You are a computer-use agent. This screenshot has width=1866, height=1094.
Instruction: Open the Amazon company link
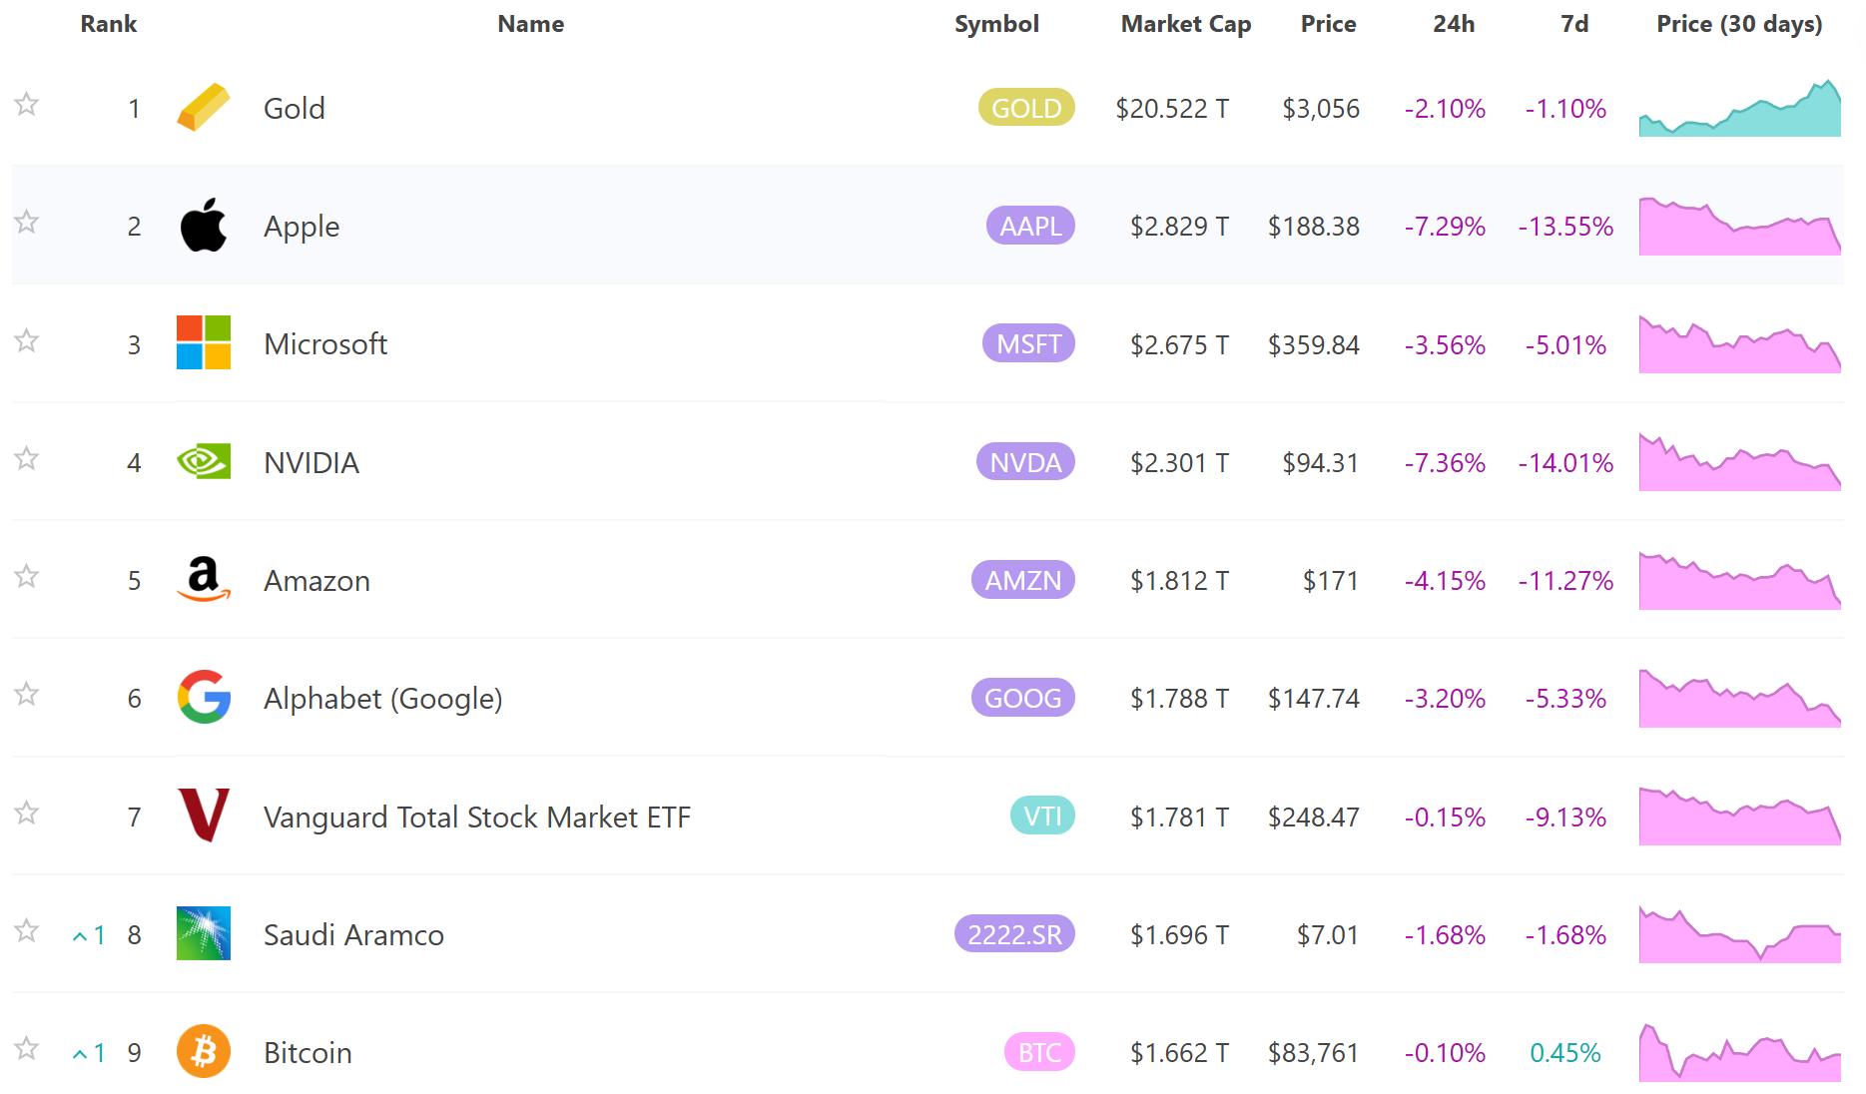(x=316, y=581)
